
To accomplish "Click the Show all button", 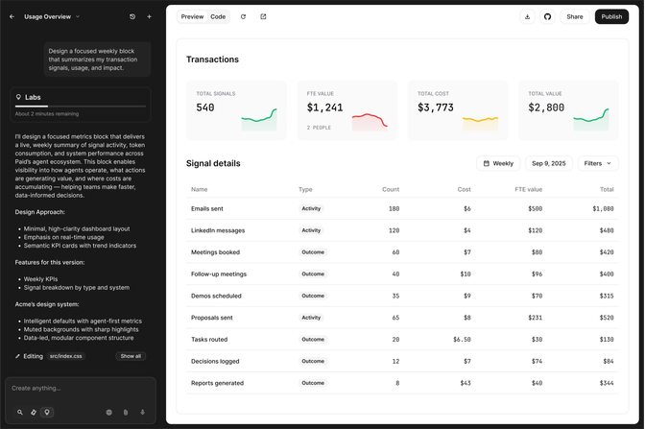I will 131,356.
